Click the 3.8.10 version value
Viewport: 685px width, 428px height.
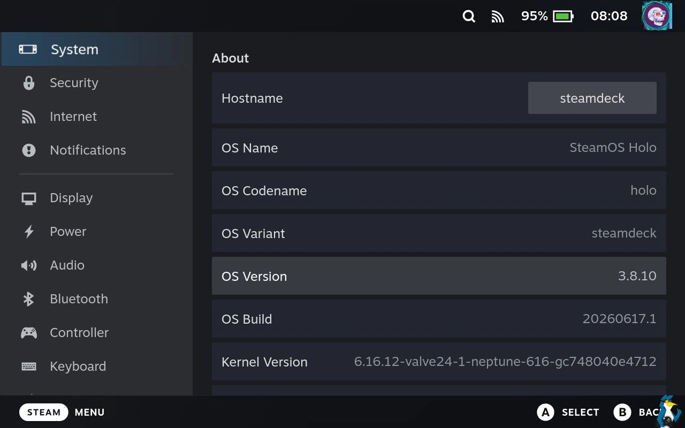637,276
